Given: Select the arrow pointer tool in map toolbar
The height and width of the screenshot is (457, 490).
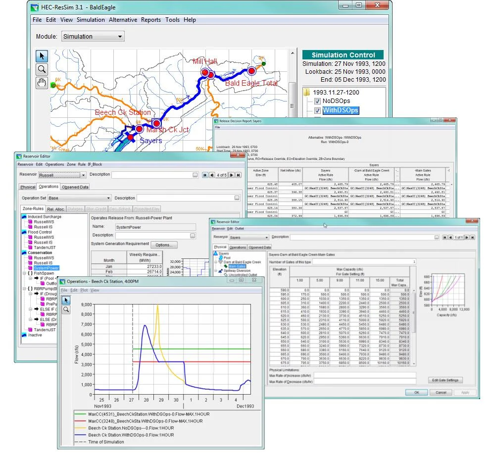Looking at the screenshot, I should [42, 55].
